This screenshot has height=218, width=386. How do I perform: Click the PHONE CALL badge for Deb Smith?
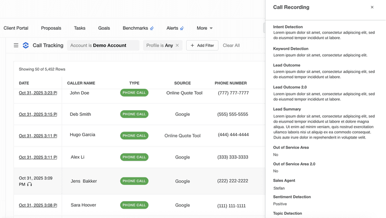coord(134,114)
